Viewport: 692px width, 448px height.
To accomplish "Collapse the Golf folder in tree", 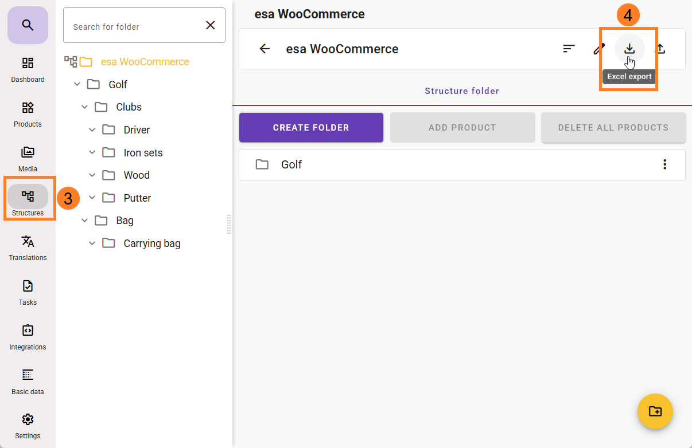I will pyautogui.click(x=77, y=85).
